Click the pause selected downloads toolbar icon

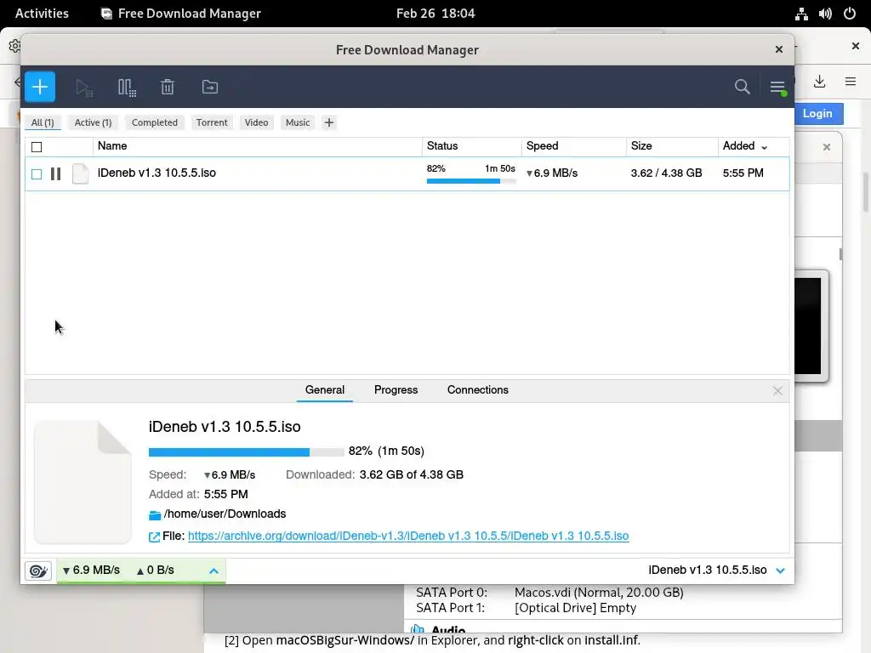coord(127,88)
